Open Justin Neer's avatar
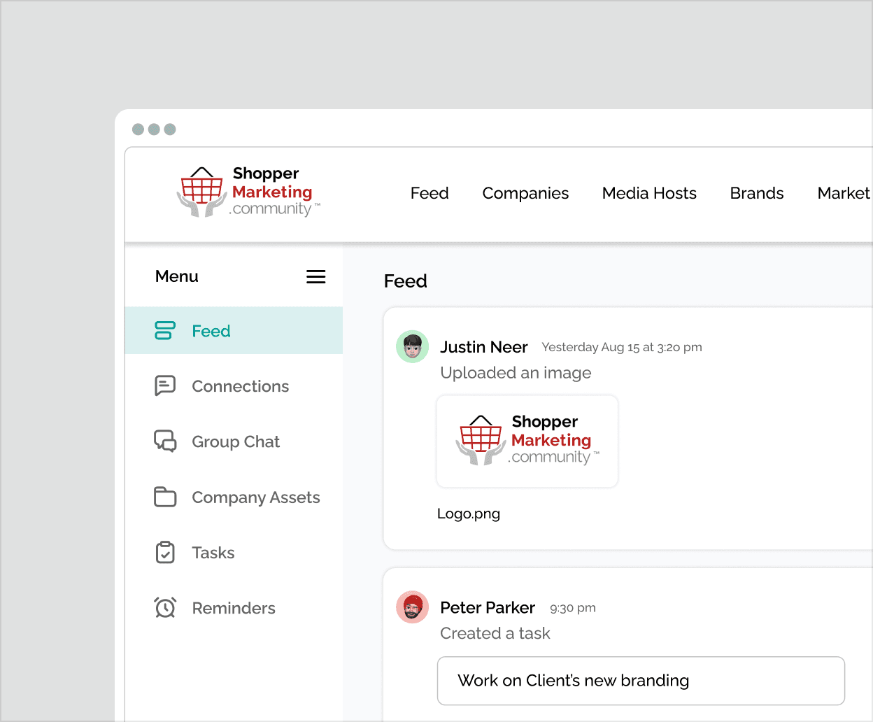Screen dimensions: 873x722 coord(413,347)
